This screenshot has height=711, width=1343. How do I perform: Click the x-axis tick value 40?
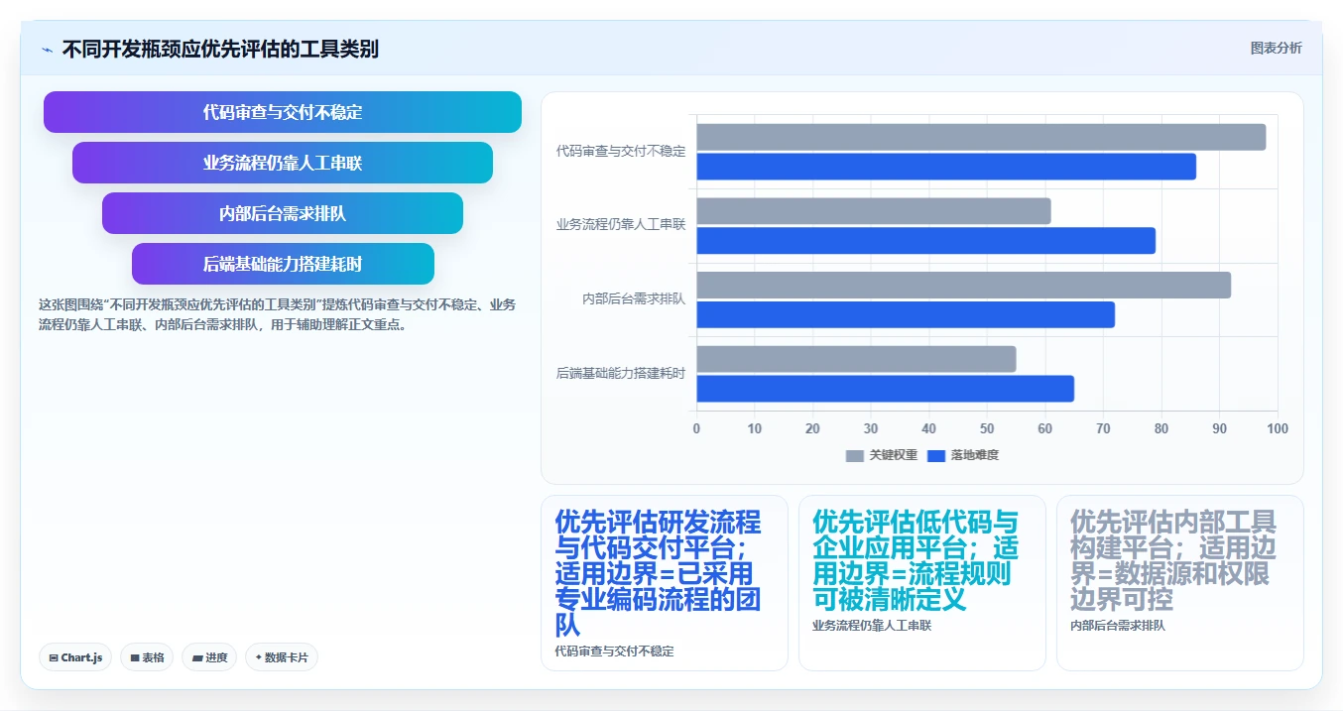(x=929, y=429)
